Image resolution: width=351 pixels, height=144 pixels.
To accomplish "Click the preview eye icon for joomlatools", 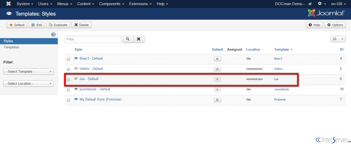I will 76,89.
